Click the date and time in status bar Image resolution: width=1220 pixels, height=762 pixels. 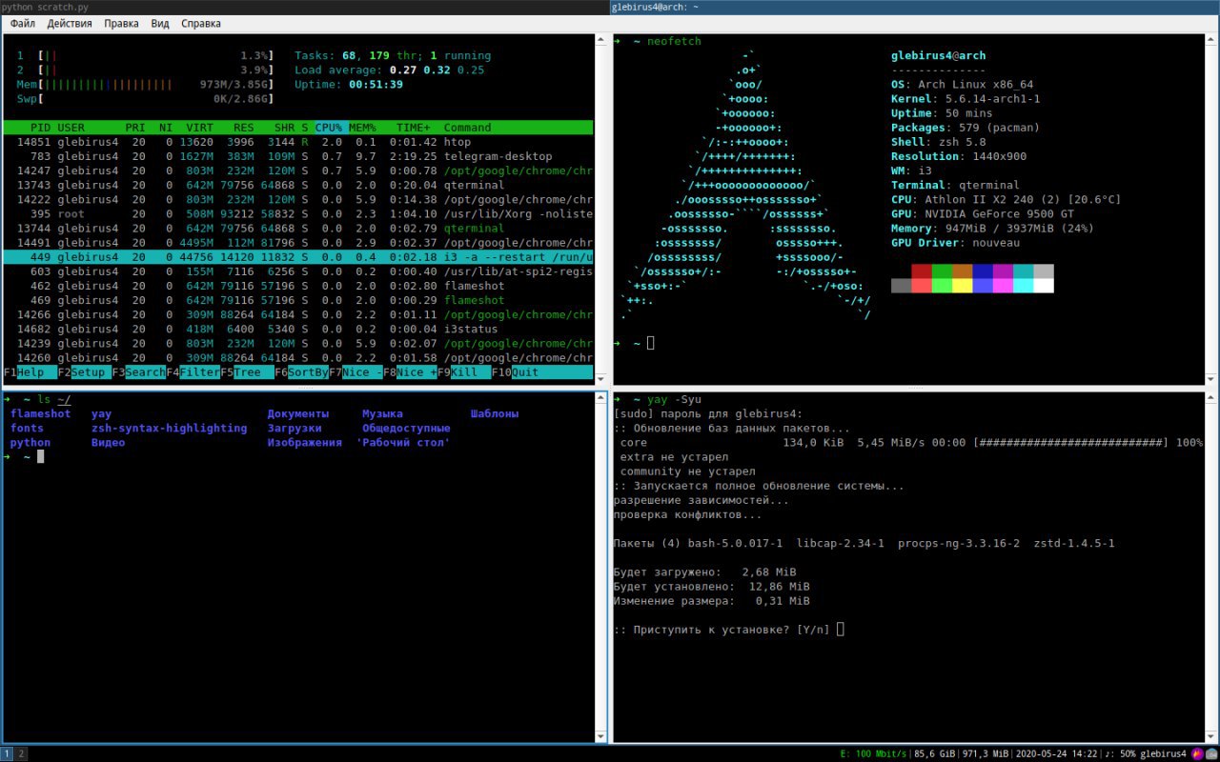(1055, 754)
